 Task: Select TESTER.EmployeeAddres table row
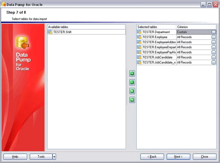tap(159, 42)
